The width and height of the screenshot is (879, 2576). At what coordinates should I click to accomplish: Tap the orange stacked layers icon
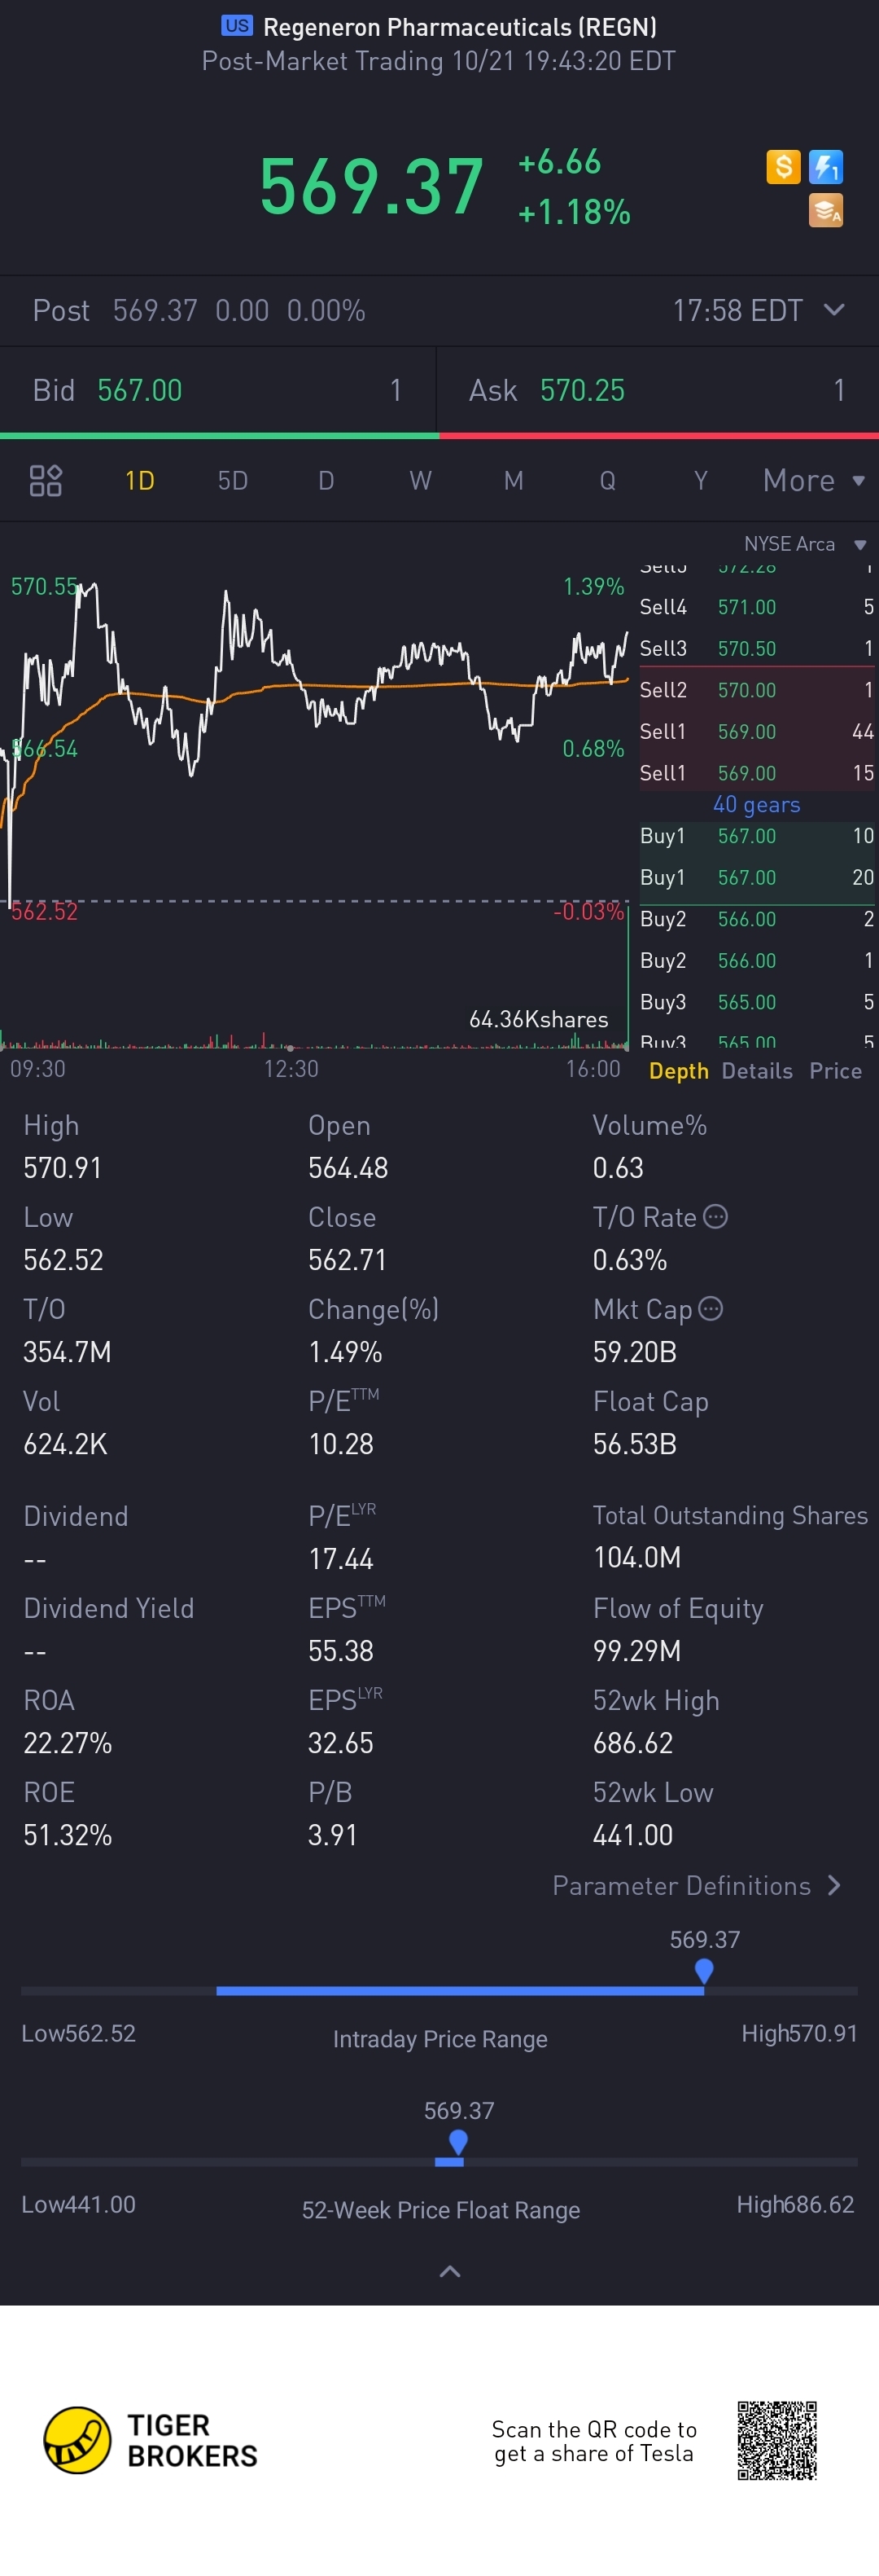[826, 210]
